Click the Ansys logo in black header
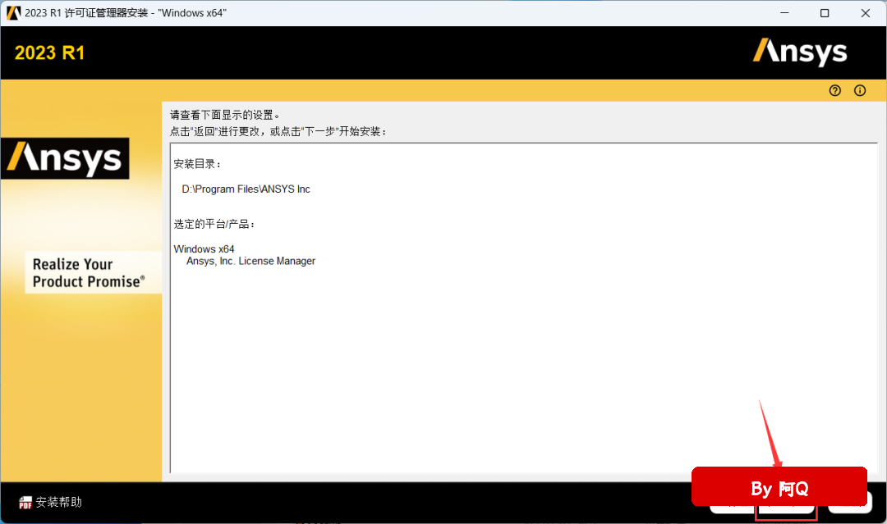This screenshot has height=524, width=887. point(800,52)
